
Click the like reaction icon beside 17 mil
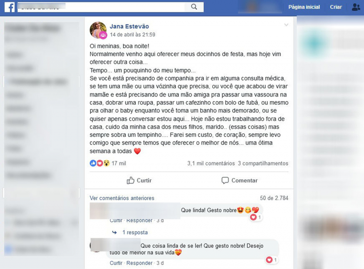coord(93,163)
